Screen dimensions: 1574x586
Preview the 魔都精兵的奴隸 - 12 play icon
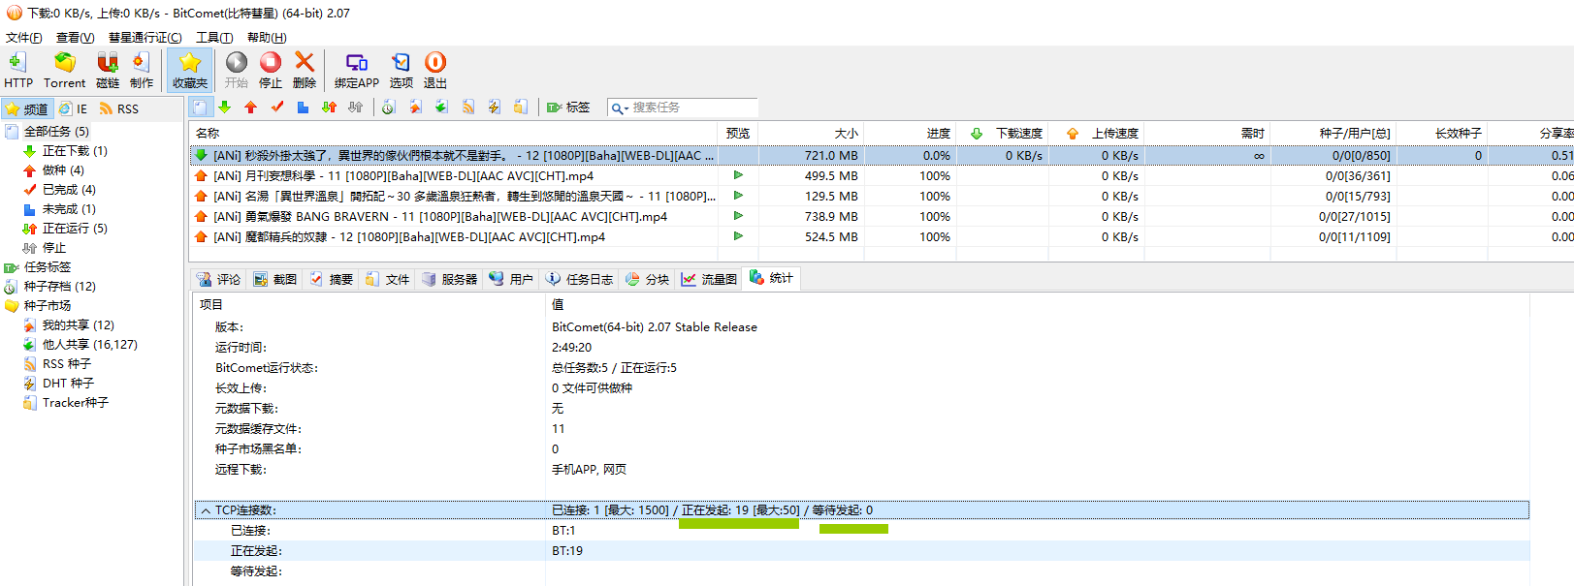pos(738,236)
